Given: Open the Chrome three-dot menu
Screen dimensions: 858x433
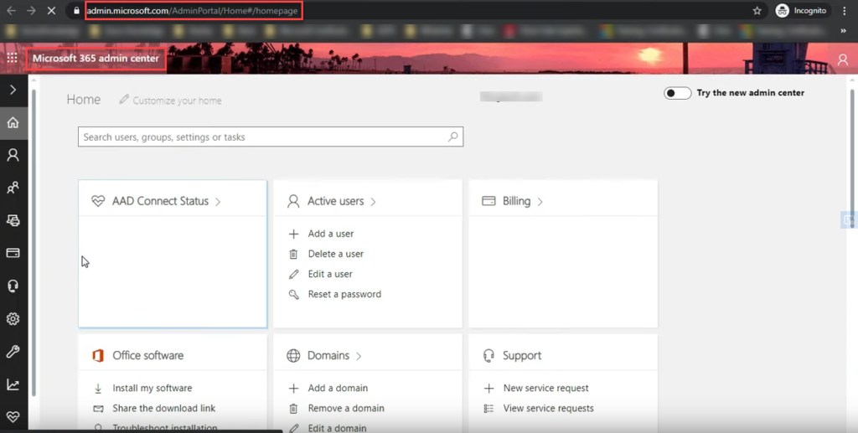Looking at the screenshot, I should (845, 10).
